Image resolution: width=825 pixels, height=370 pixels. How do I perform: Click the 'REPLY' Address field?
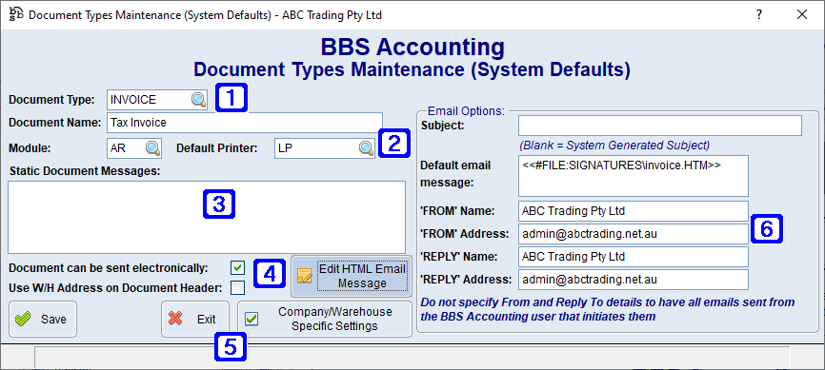(633, 280)
